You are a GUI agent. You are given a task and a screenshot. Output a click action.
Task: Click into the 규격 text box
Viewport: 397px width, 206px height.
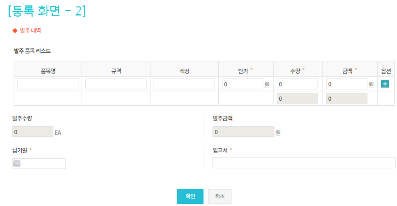116,84
